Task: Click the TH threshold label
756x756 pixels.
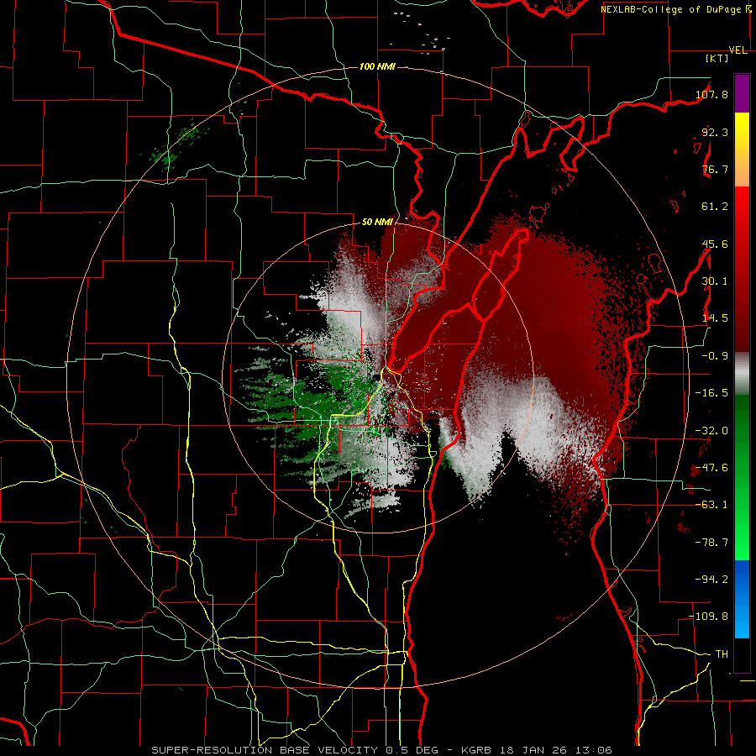Action: click(x=722, y=654)
